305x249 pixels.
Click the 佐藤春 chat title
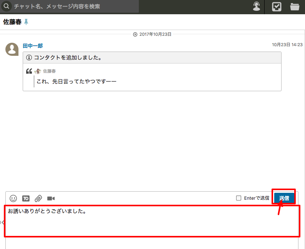pos(12,22)
